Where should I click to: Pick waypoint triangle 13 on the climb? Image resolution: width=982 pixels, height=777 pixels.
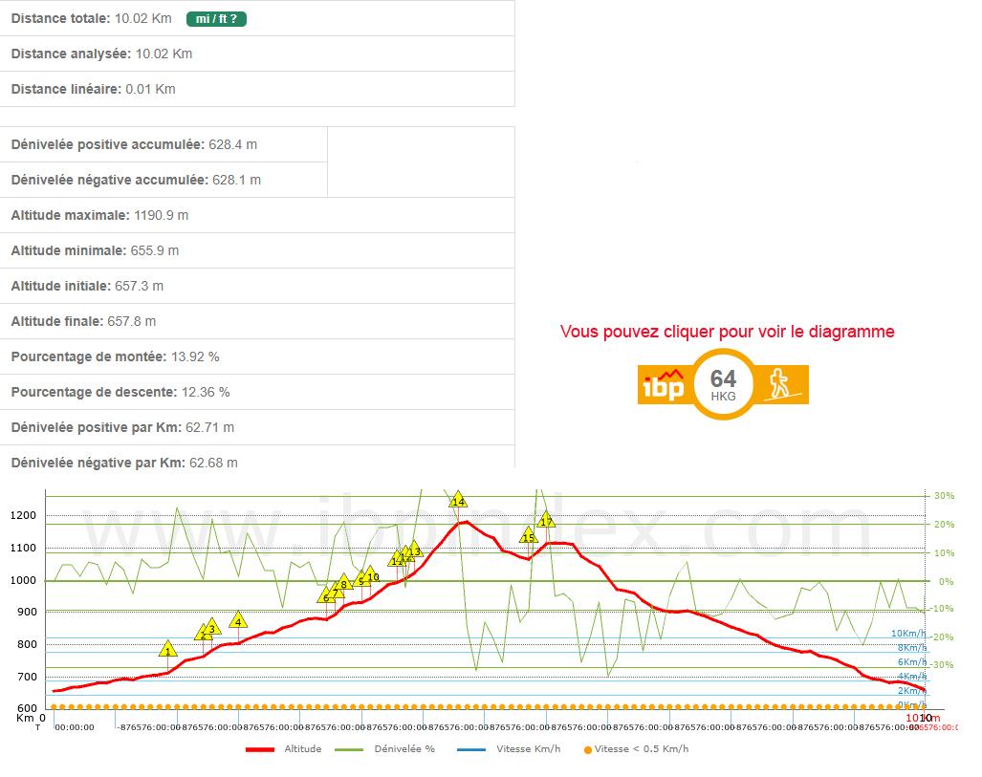coord(414,550)
